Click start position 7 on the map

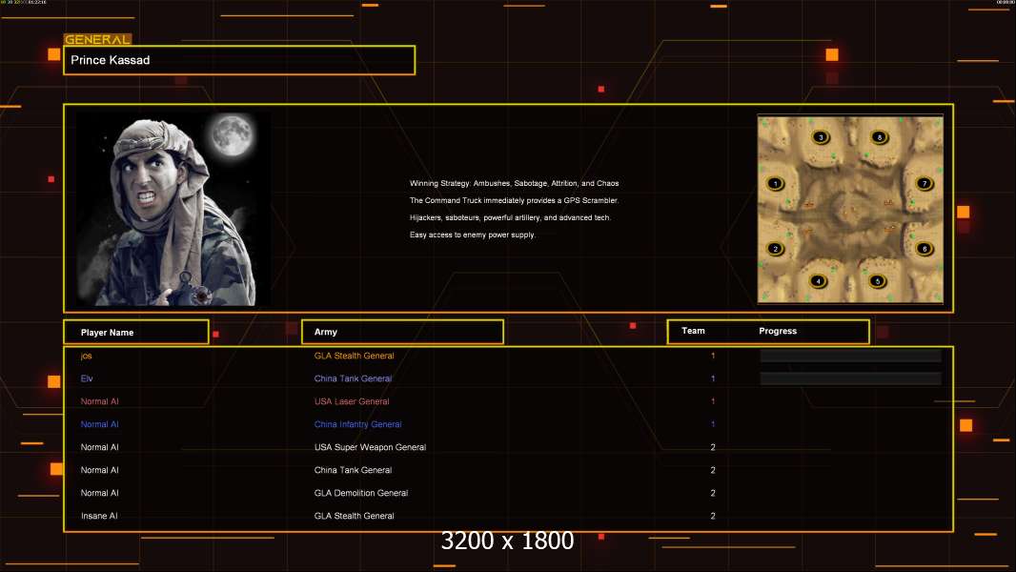coord(924,184)
